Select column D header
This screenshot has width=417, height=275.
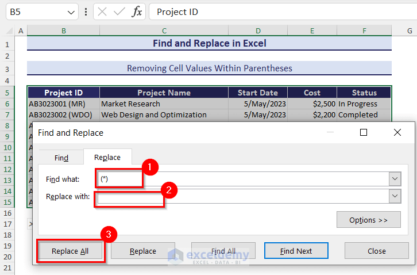[258, 30]
